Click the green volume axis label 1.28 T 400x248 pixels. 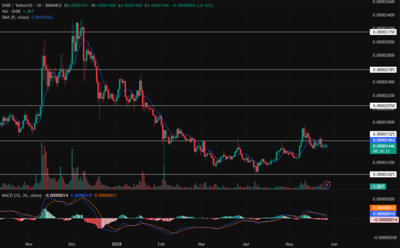tap(378, 187)
